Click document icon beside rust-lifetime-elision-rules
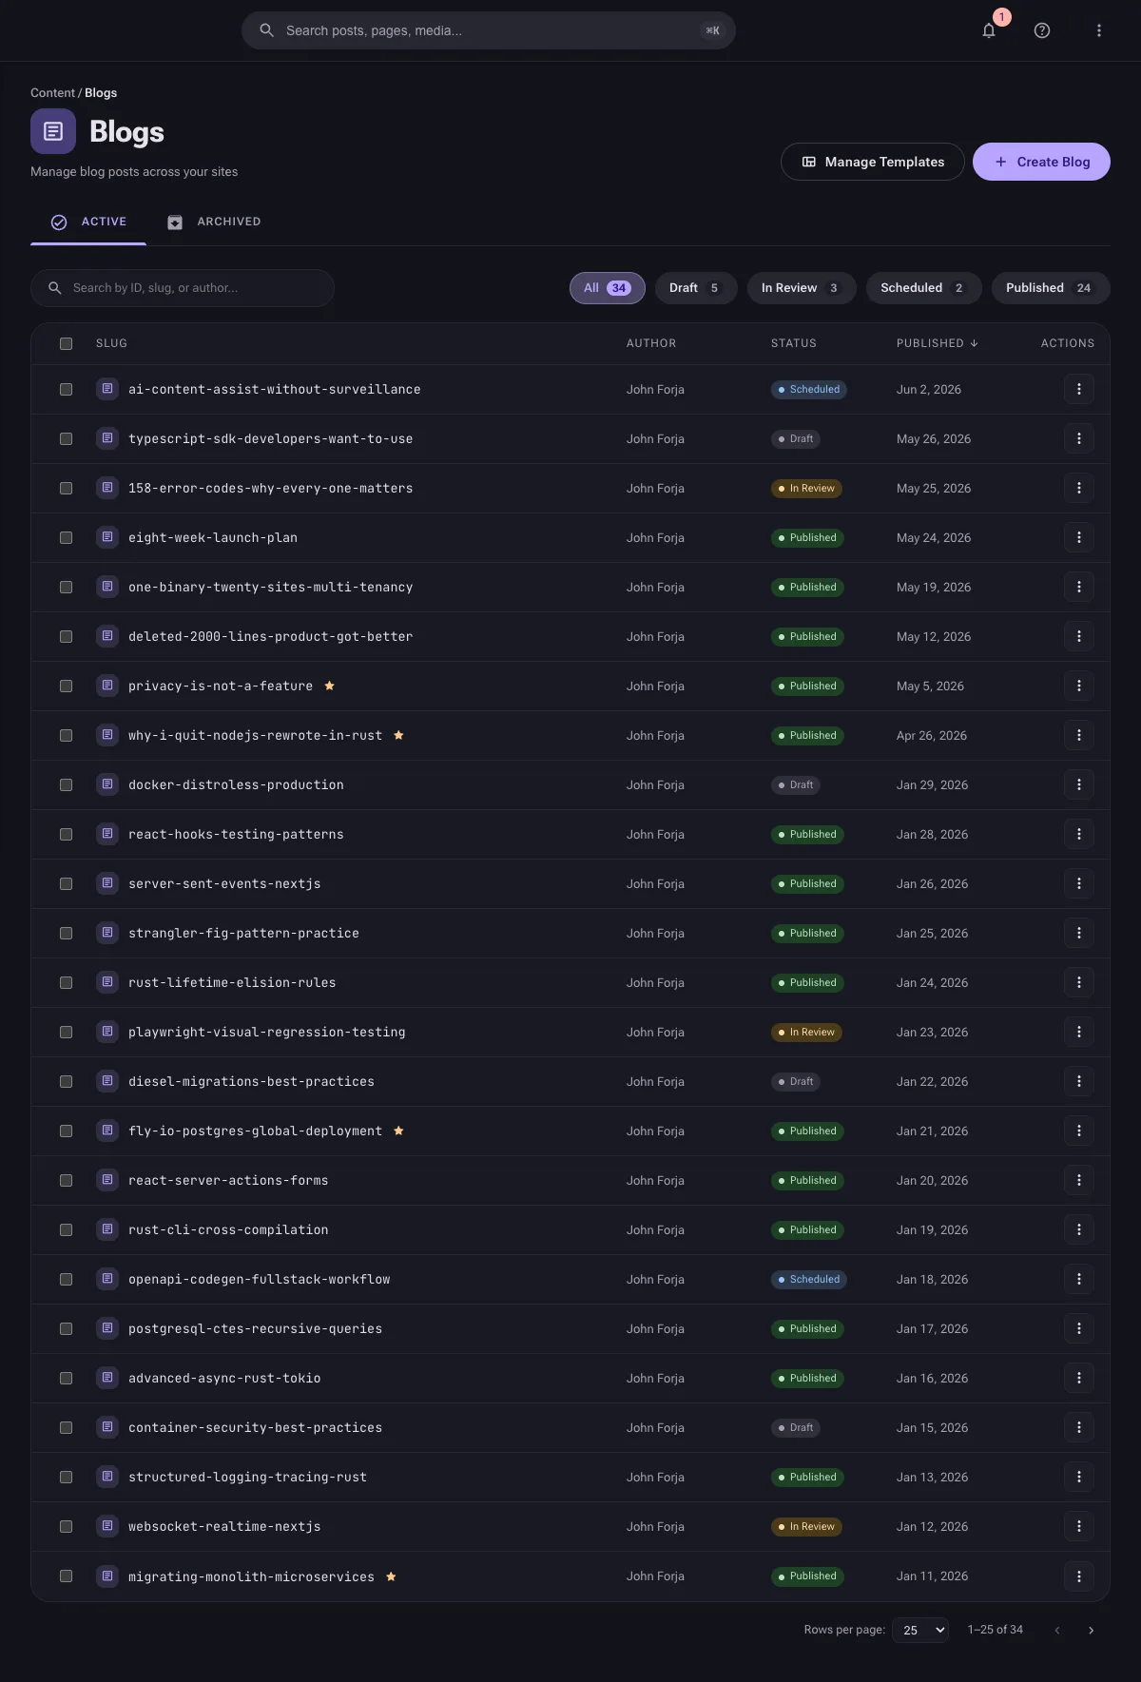This screenshot has width=1141, height=1682. point(107,982)
